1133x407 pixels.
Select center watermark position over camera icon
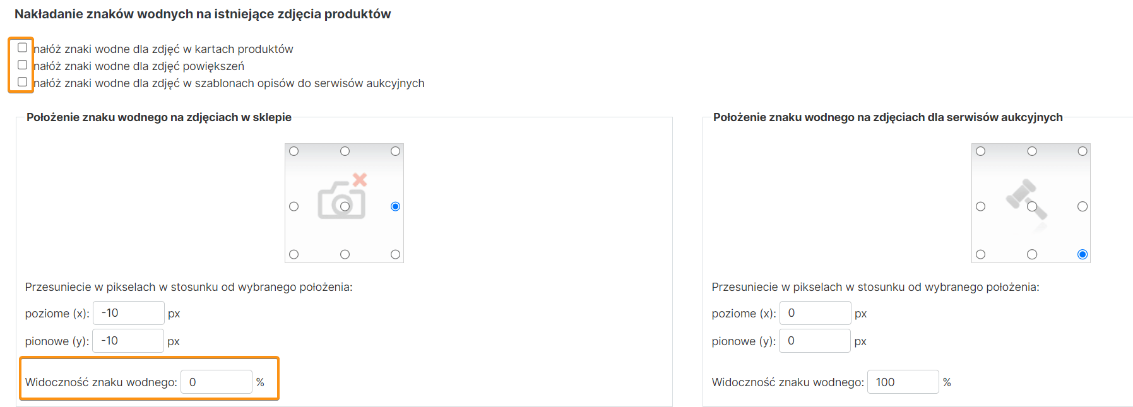pos(345,206)
